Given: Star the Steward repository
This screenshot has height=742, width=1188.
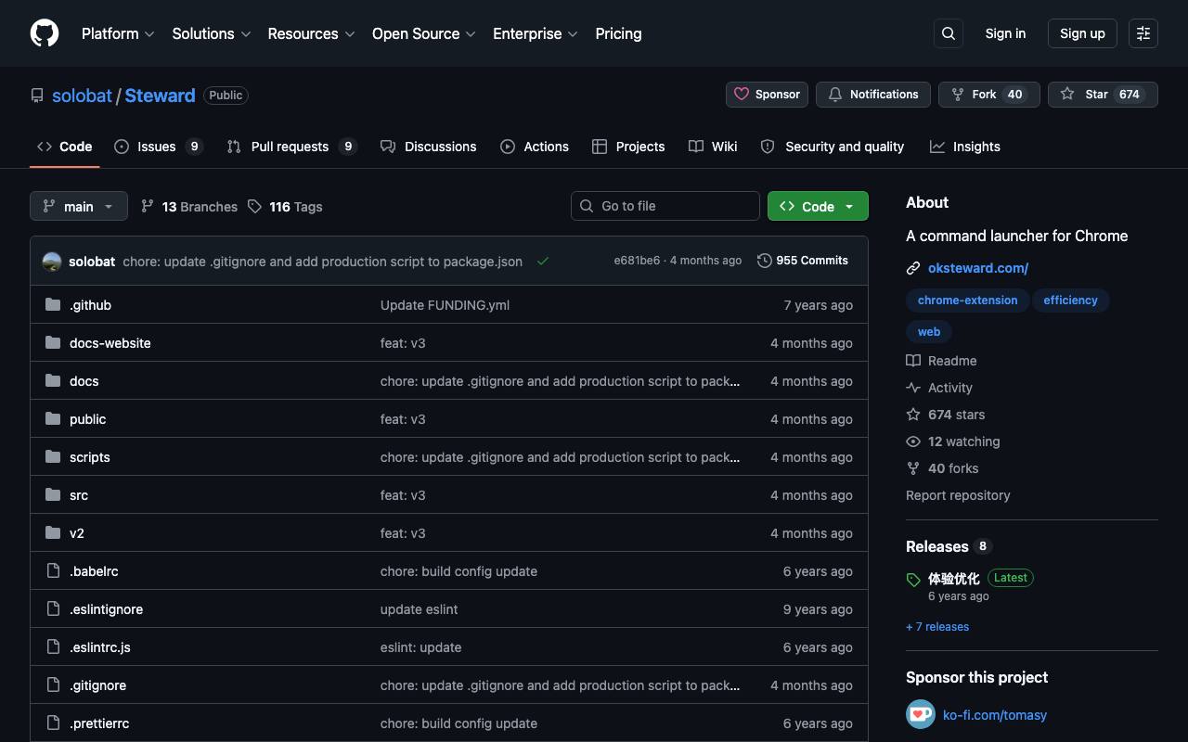Looking at the screenshot, I should pos(1103,95).
